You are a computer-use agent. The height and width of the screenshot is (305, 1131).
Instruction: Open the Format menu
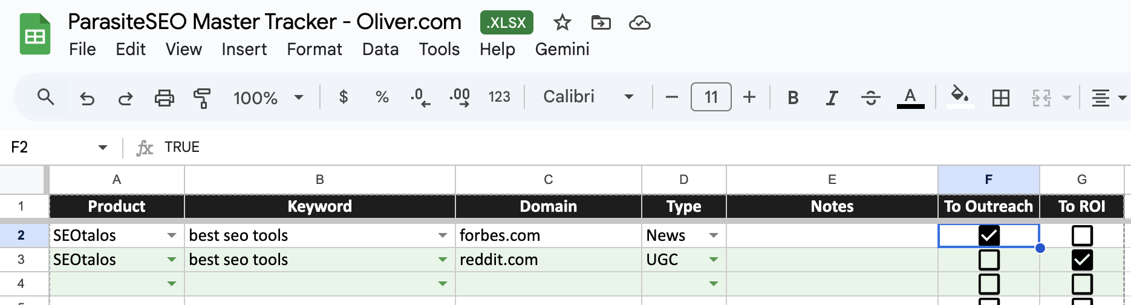pyautogui.click(x=315, y=49)
